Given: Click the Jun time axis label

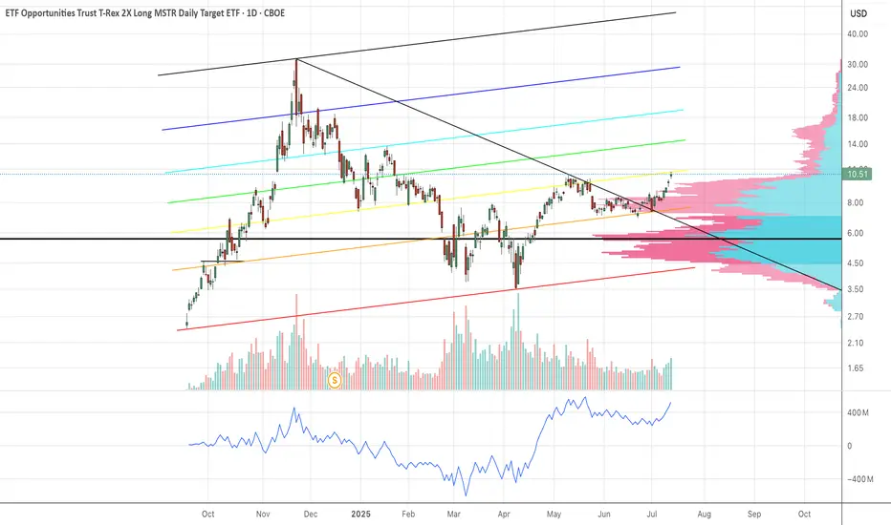Looking at the screenshot, I should tap(604, 514).
